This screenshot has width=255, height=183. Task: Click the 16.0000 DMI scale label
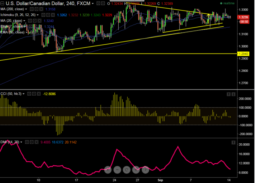coord(244,154)
